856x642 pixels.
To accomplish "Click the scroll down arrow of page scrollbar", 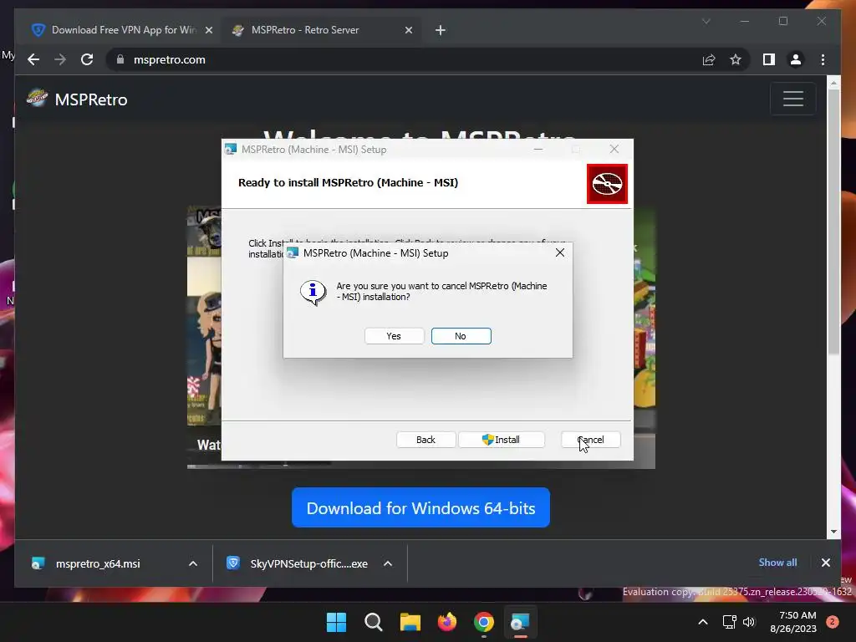I will pyautogui.click(x=833, y=532).
